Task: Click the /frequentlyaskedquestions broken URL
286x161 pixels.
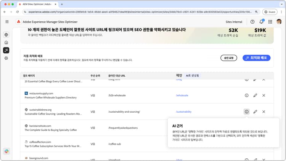Action: [x=123, y=128]
